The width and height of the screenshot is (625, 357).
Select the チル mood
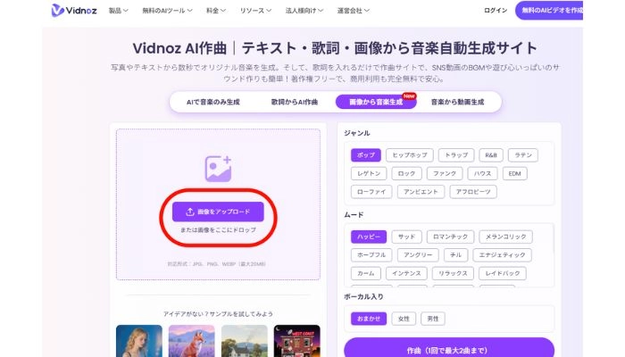point(455,255)
